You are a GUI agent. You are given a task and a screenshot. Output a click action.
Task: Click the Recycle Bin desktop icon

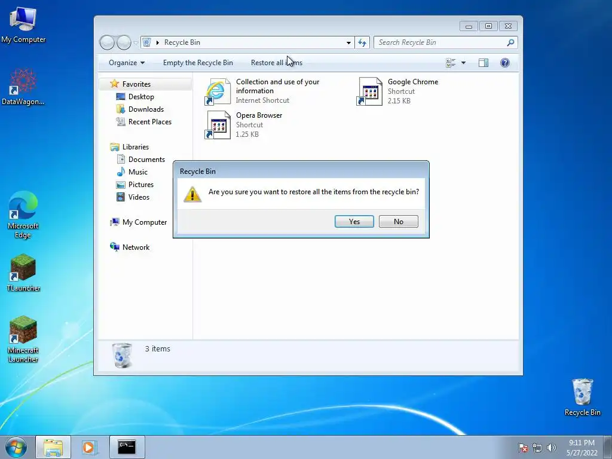click(x=582, y=397)
